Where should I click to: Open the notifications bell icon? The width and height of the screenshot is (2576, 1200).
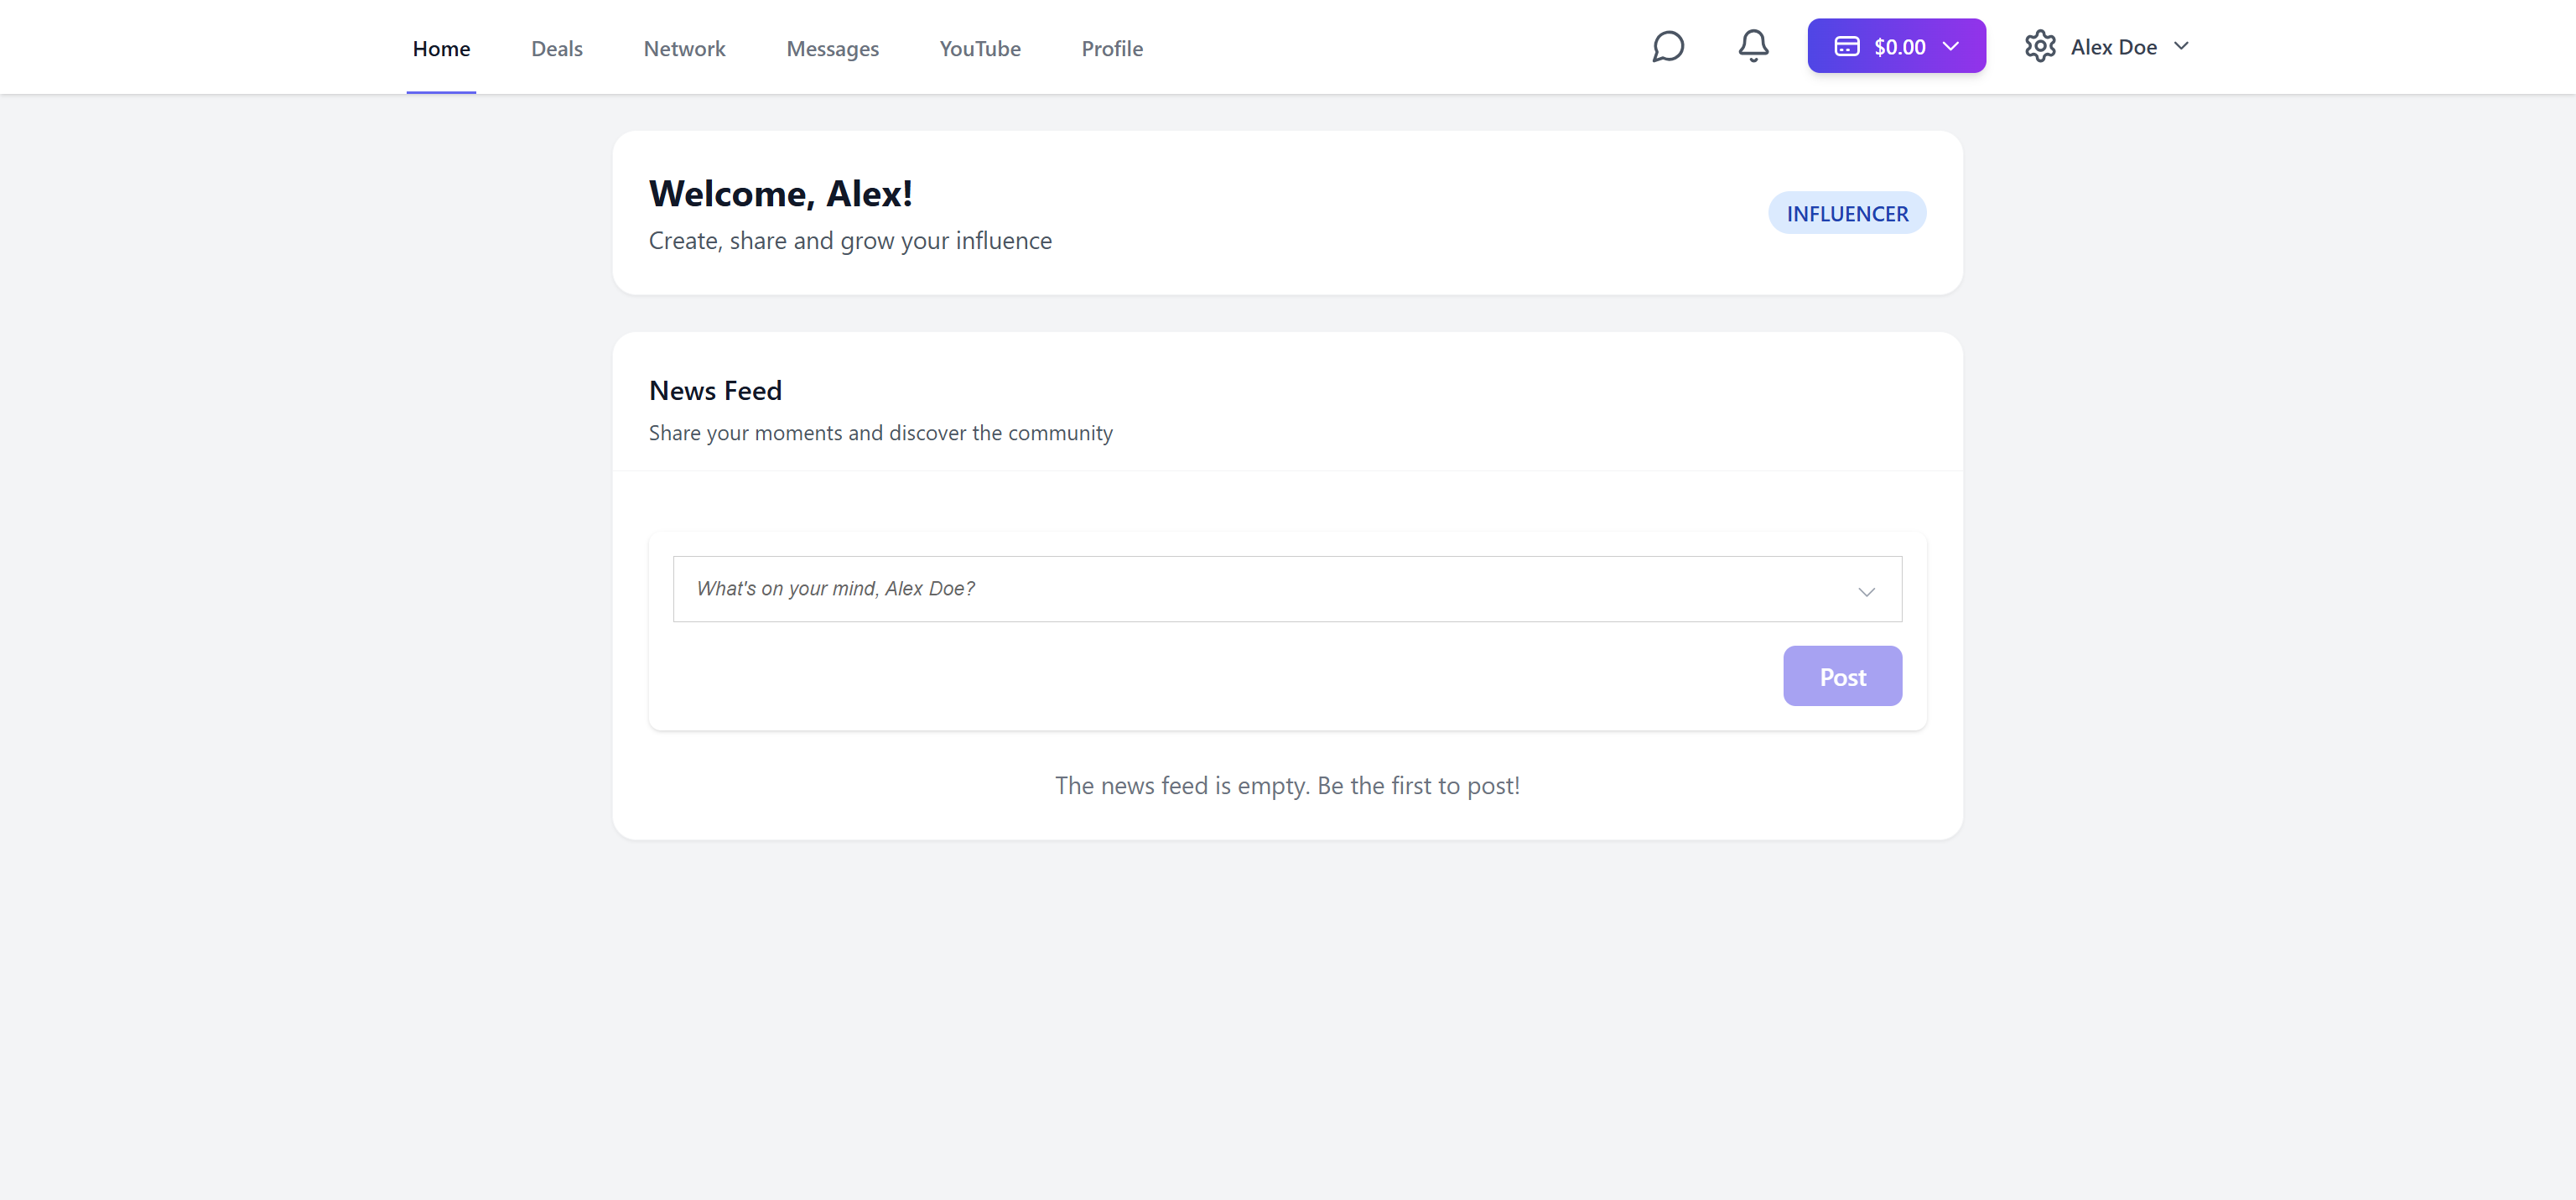[1753, 46]
